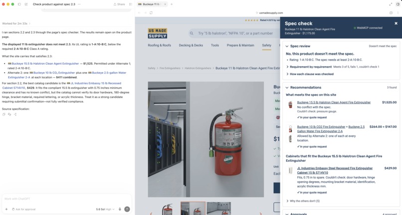Click the Buckeye 15.5 lb recommendation thumbnail
The image size is (402, 215).
pos(290,105)
